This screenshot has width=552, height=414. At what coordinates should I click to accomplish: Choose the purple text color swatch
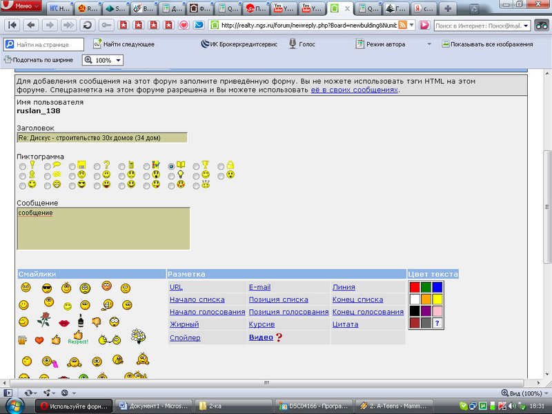click(426, 311)
